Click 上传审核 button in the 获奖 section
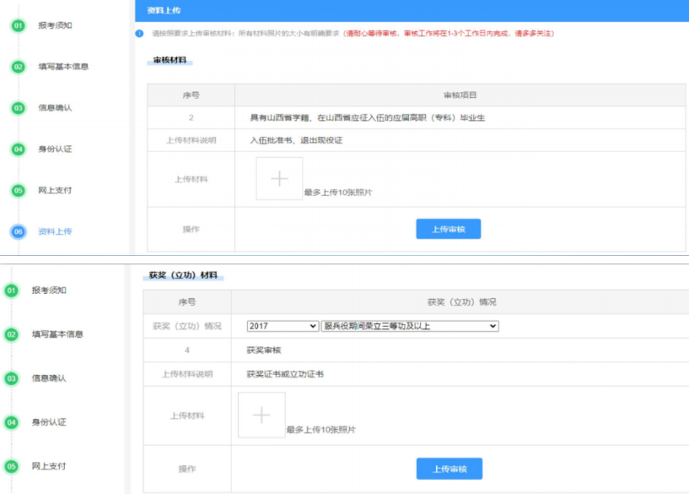689x494 pixels. pyautogui.click(x=449, y=469)
